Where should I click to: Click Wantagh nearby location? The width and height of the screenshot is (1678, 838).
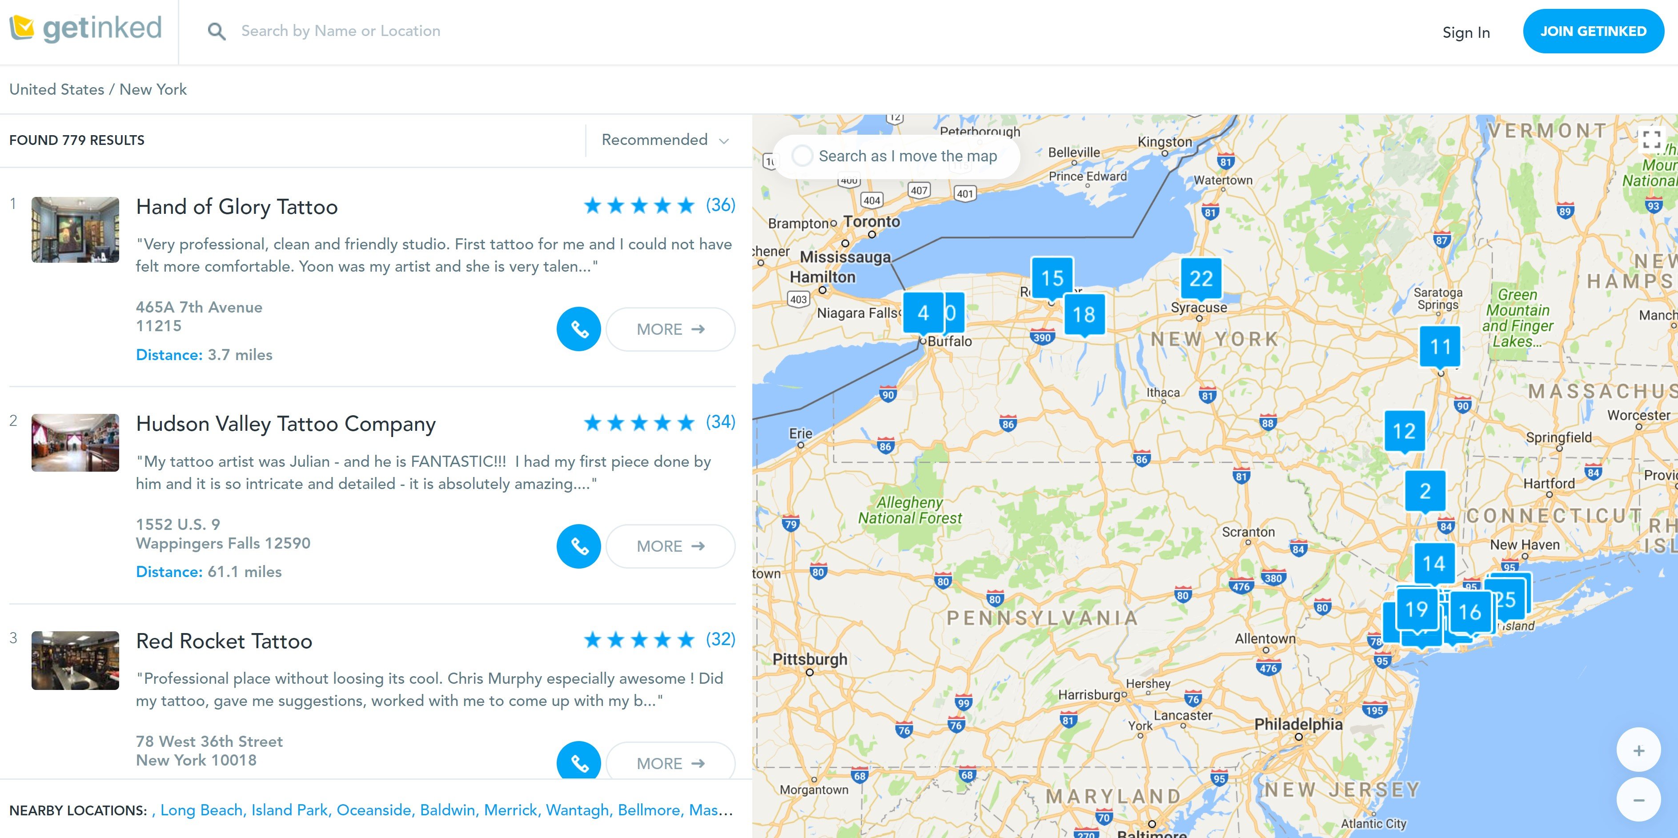point(577,810)
